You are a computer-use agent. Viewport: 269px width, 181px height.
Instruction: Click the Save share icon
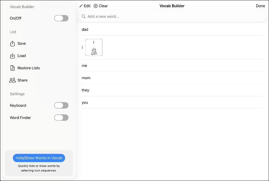click(13, 44)
